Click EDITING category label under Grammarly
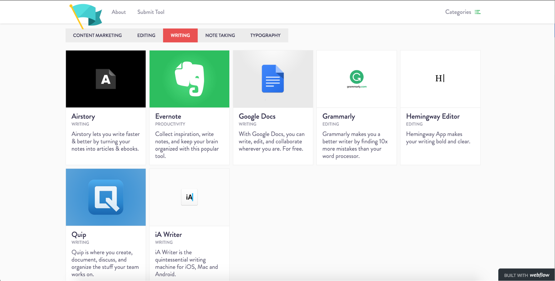This screenshot has height=281, width=555. tap(331, 124)
